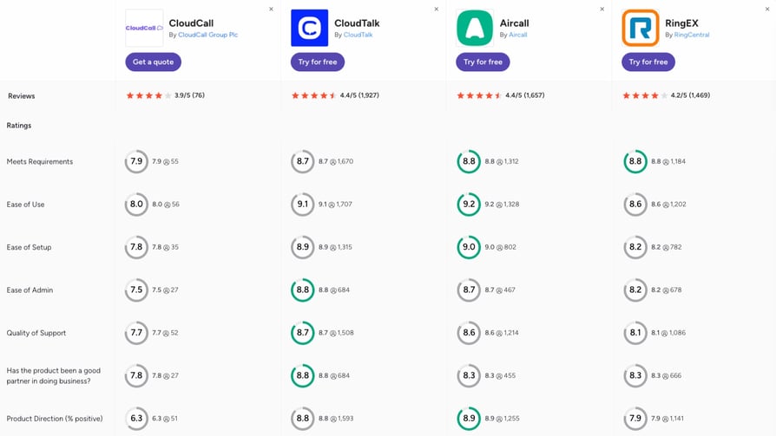Click CloudCall 7.7 Quality of Support circle
The height and width of the screenshot is (436, 776).
pos(136,333)
